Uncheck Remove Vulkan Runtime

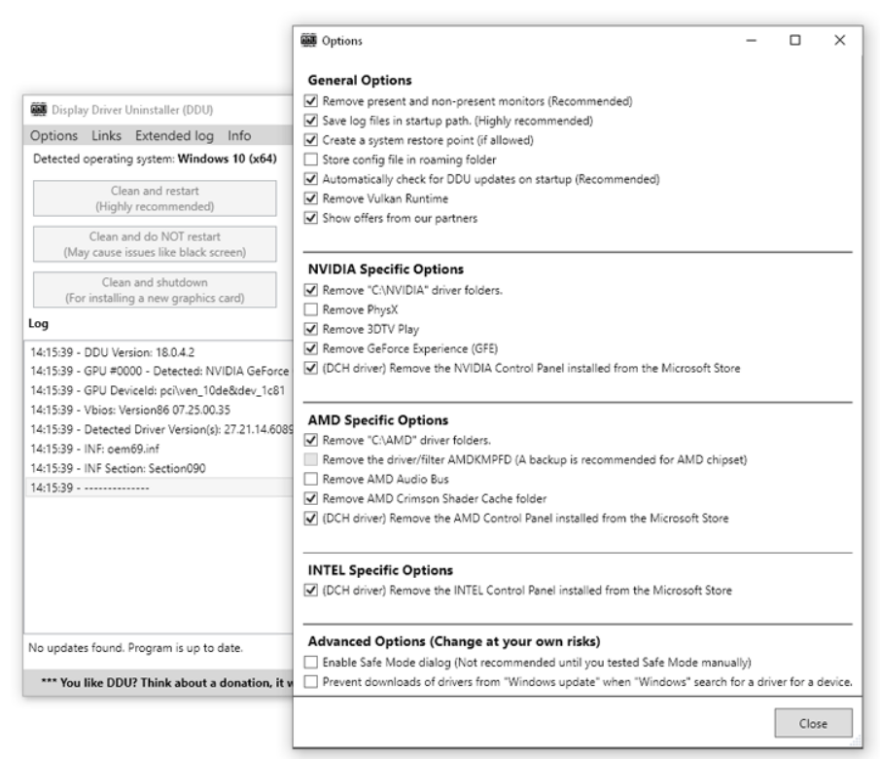(x=311, y=199)
